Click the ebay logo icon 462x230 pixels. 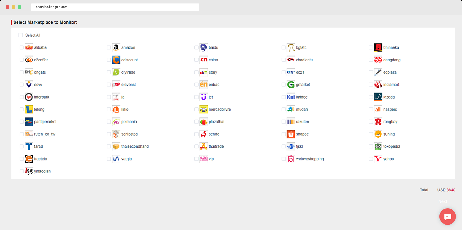point(203,72)
